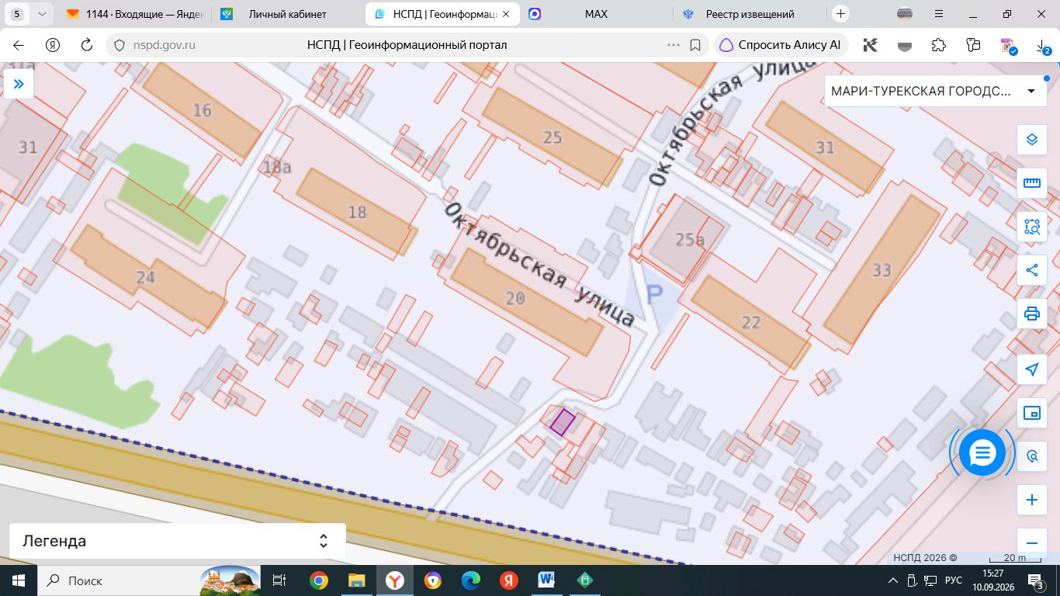Open page actions three-dots menu
The image size is (1060, 596).
[x=674, y=45]
